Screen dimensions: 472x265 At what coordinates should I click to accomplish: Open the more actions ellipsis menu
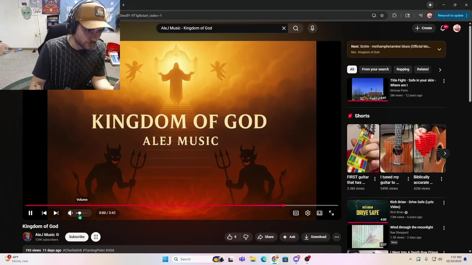tap(337, 237)
